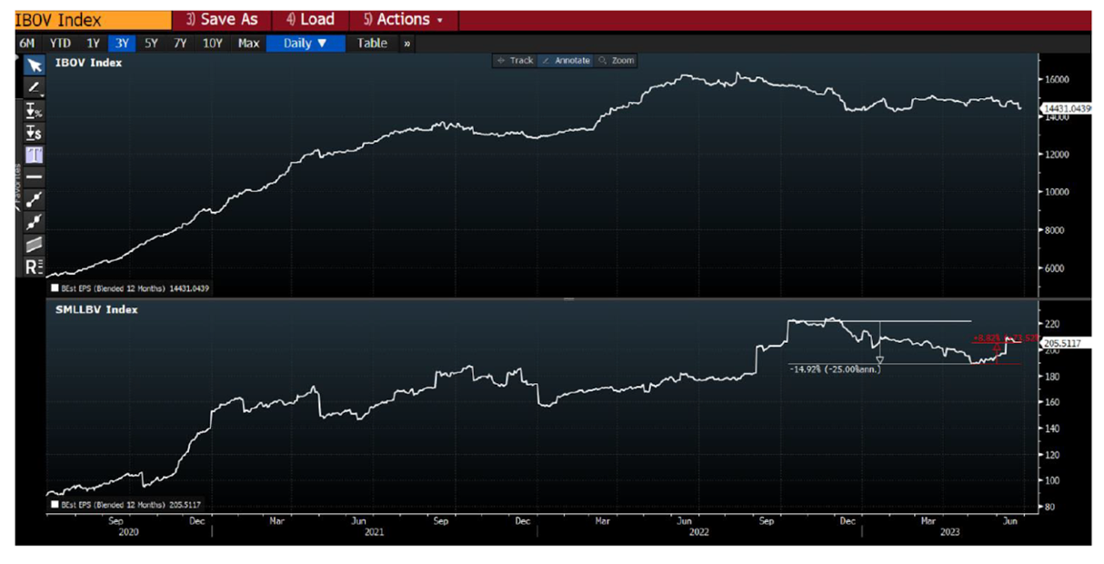The width and height of the screenshot is (1104, 564).
Task: Activate the text annotation tool
Action: click(x=34, y=155)
